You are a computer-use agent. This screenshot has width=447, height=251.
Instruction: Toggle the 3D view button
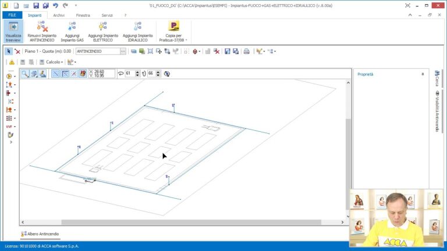click(x=83, y=74)
